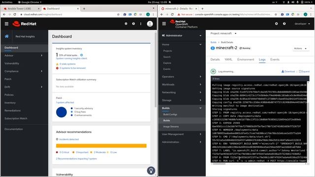Open help icon in OpenShift header

click(284, 24)
